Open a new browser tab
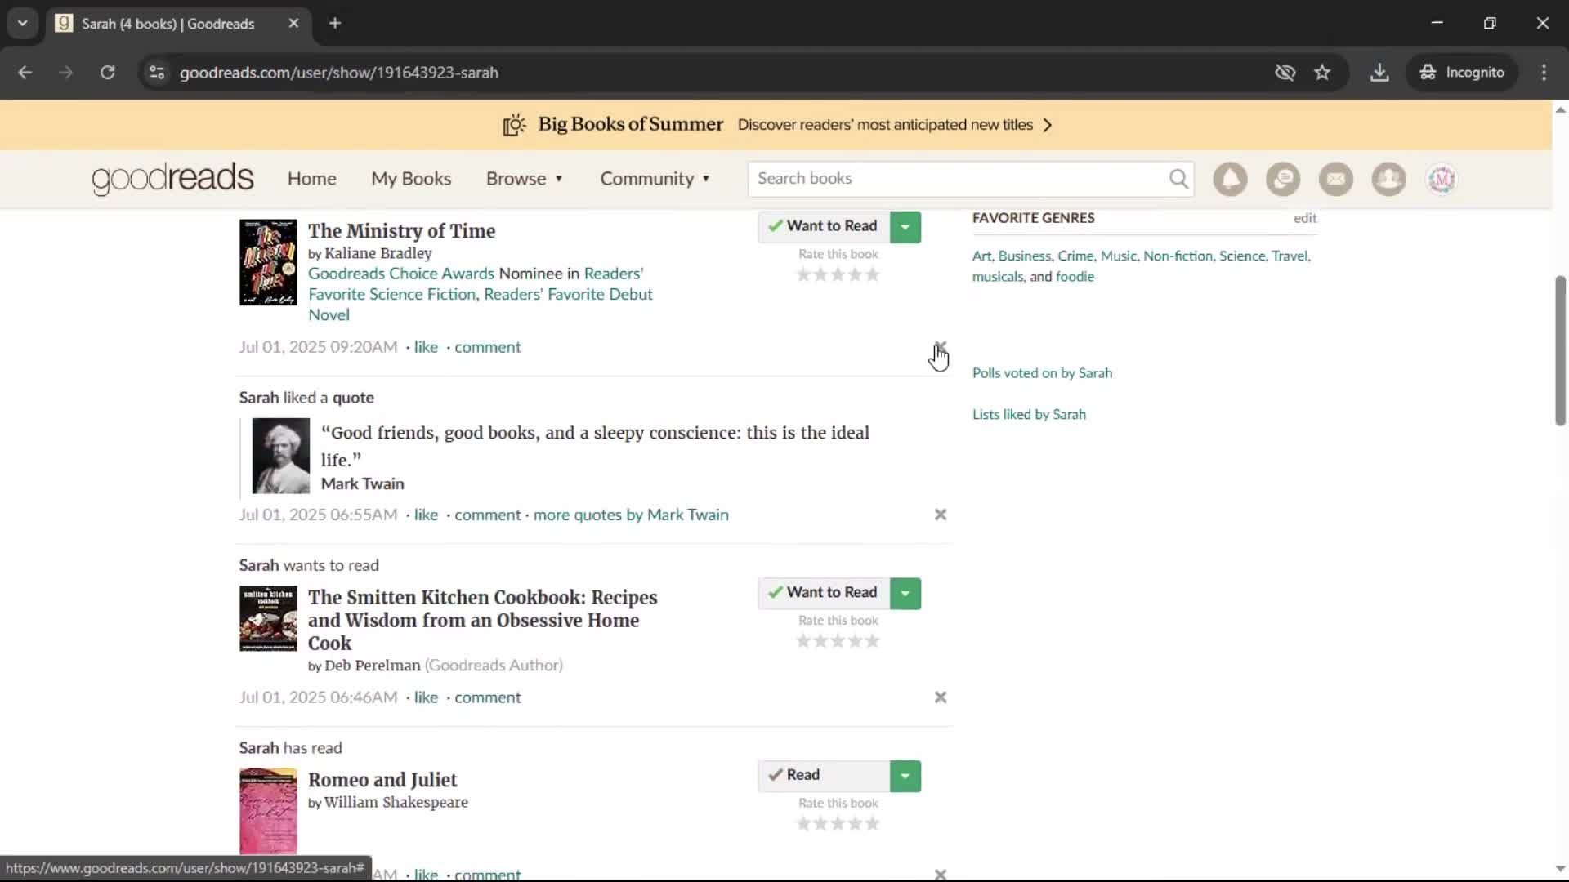Image resolution: width=1569 pixels, height=882 pixels. [x=335, y=24]
